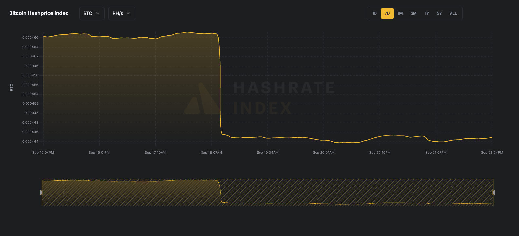This screenshot has width=519, height=236.
Task: Click the left range slider handle
Action: click(42, 192)
